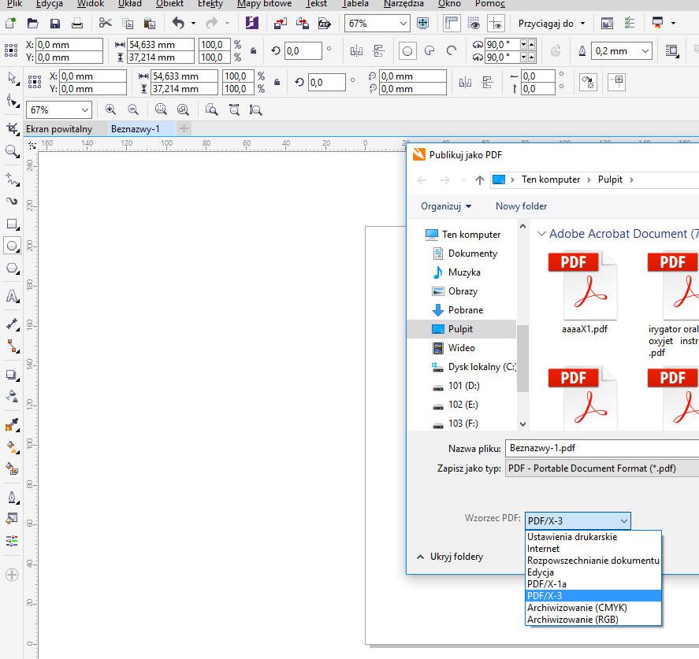Open the Przyciągaj do dropdown
699x659 pixels.
552,24
